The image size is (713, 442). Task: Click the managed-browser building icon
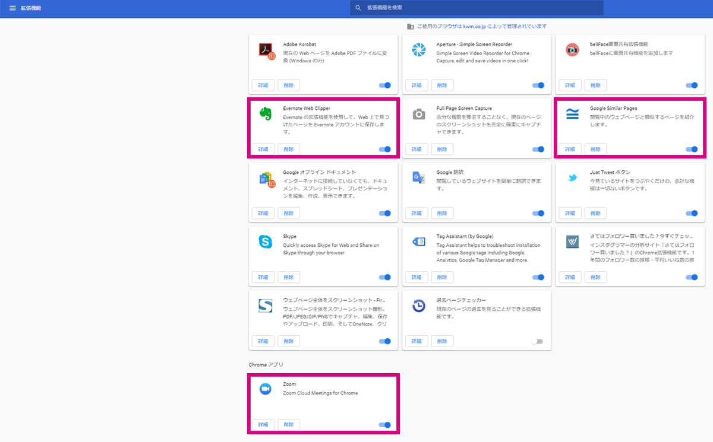click(x=410, y=26)
